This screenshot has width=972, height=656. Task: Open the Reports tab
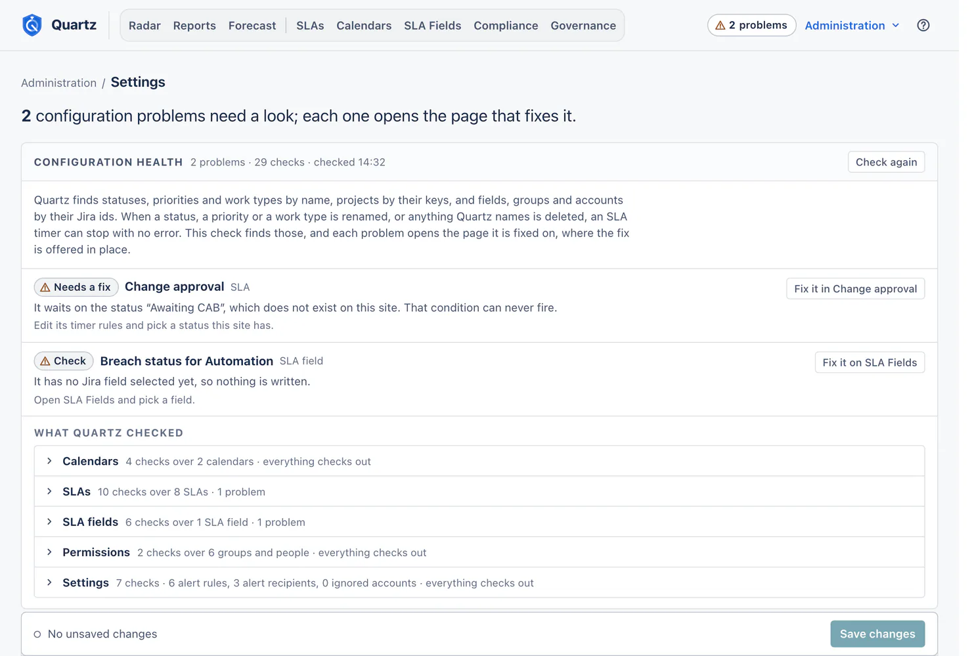tap(194, 26)
